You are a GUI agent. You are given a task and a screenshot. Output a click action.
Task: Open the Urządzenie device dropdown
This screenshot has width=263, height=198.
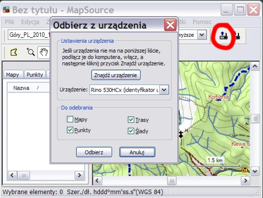coord(164,90)
